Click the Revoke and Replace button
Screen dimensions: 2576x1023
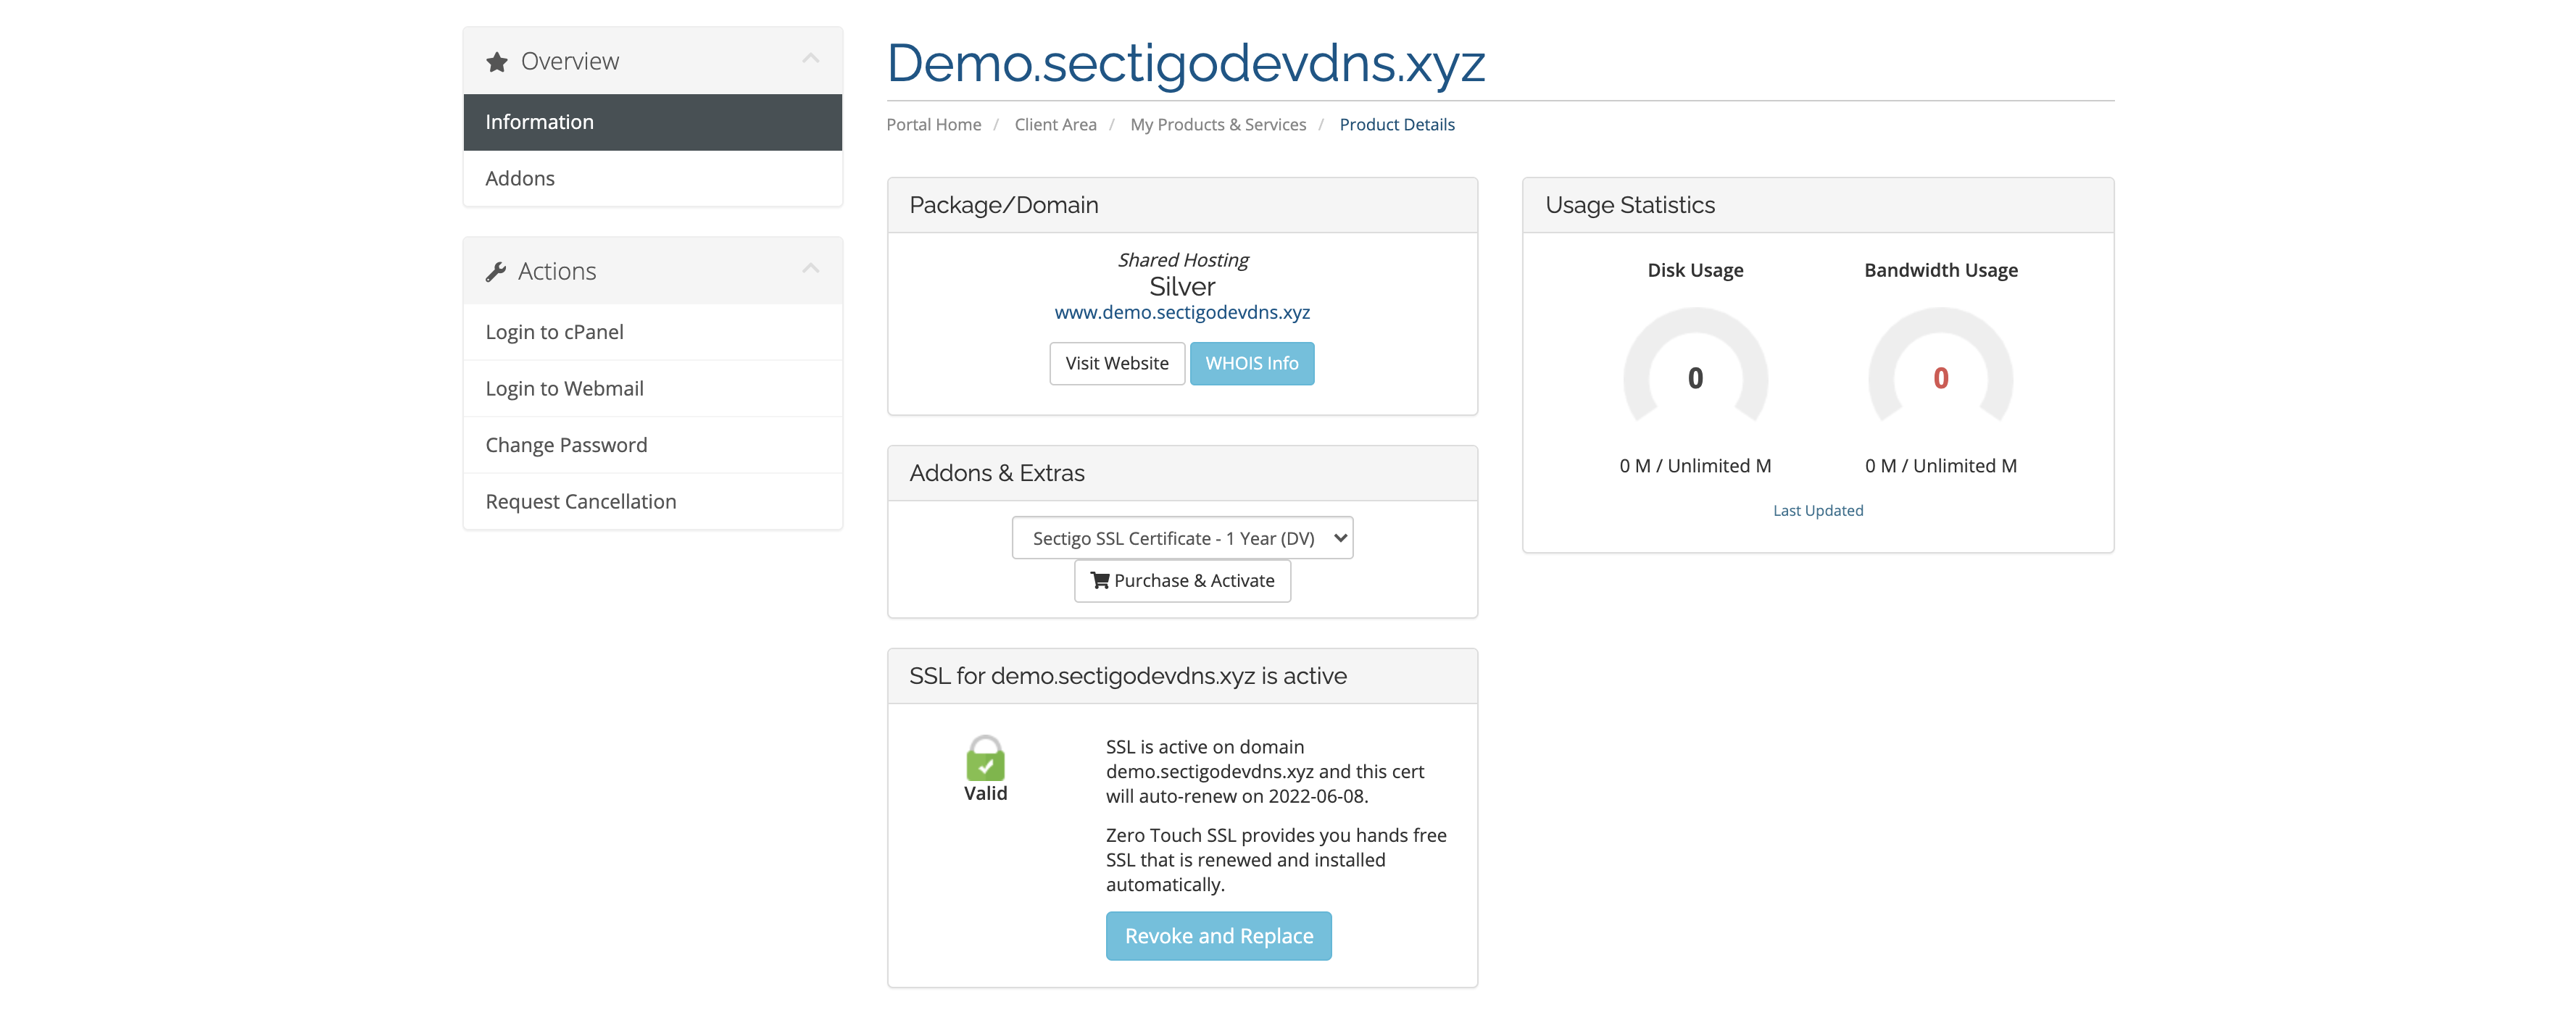click(1218, 936)
